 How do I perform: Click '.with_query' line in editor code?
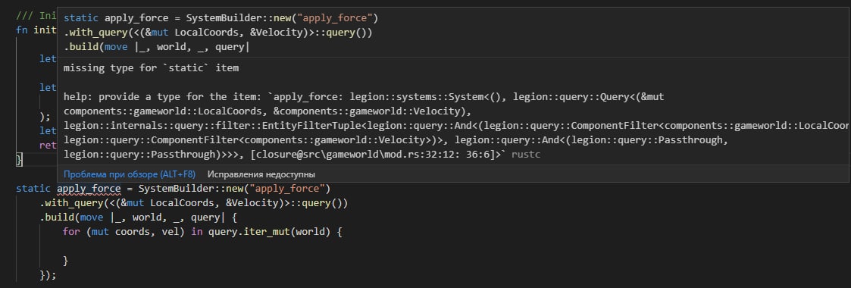click(193, 203)
